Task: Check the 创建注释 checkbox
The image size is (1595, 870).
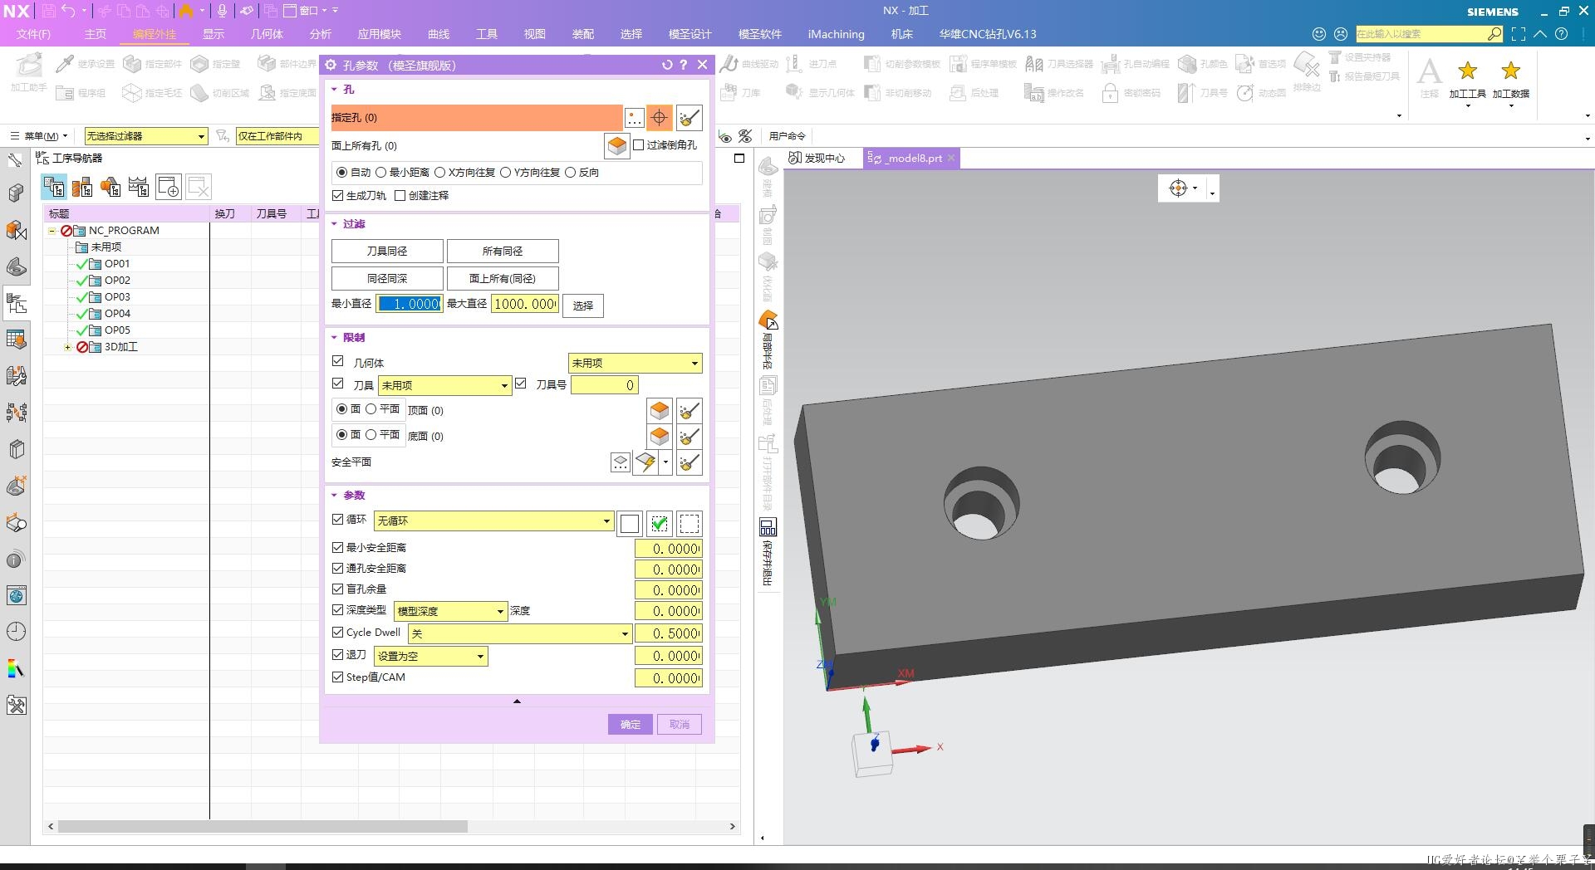Action: [x=400, y=196]
